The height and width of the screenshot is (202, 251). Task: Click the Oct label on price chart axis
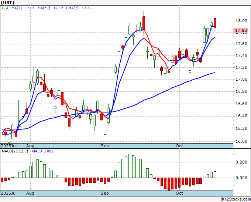point(179,146)
